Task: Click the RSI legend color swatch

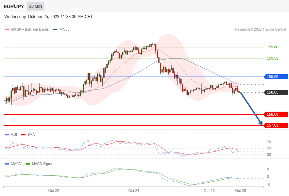Action: 7,135
